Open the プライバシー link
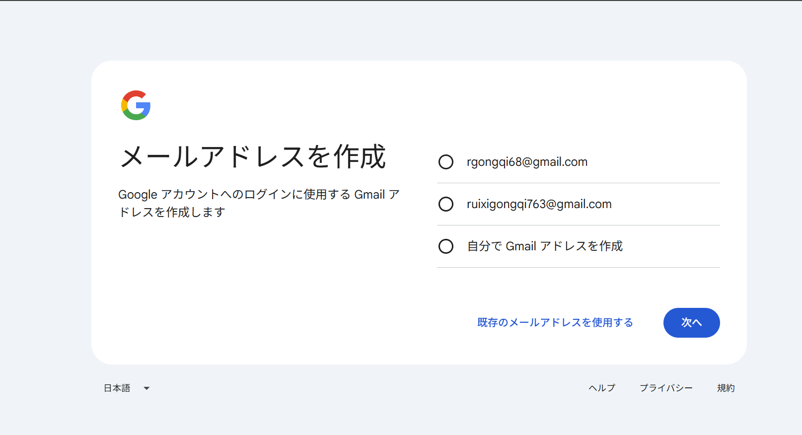The height and width of the screenshot is (435, 802). pos(666,388)
